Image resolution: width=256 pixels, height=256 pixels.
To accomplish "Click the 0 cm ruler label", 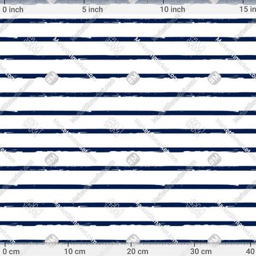I will (x=12, y=252).
